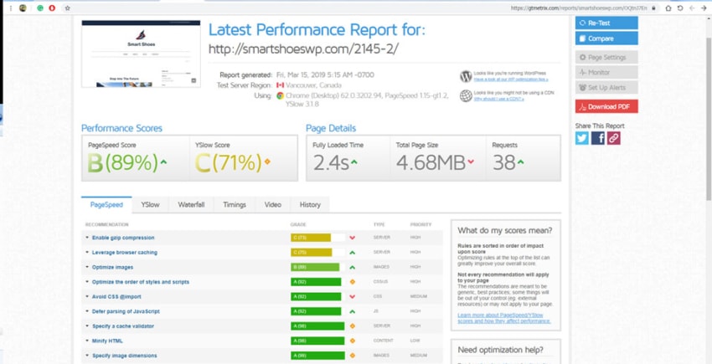Open the Waterfall tab
This screenshot has height=364, width=712.
click(x=191, y=205)
